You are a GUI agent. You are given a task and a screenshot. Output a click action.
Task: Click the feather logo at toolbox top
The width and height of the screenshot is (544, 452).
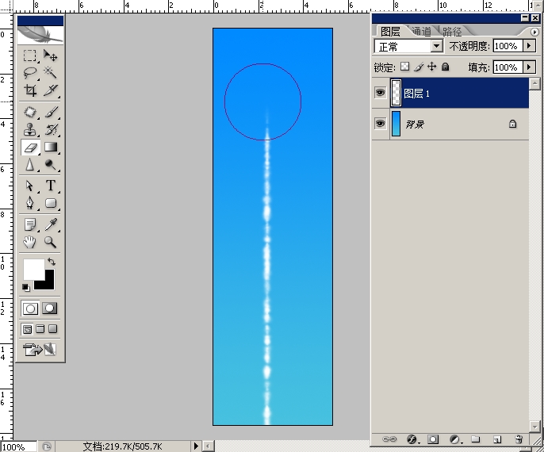[x=40, y=35]
